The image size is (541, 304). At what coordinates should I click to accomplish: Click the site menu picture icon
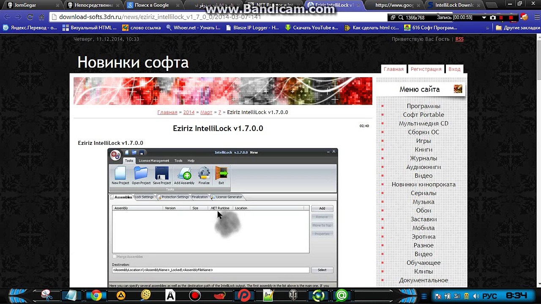[458, 89]
